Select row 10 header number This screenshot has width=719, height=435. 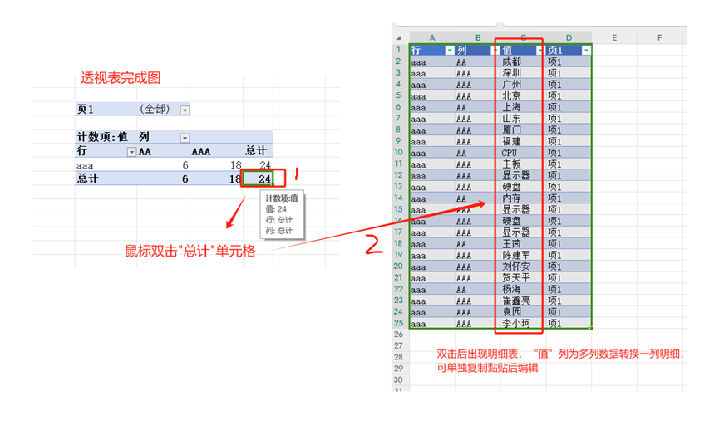click(x=398, y=153)
